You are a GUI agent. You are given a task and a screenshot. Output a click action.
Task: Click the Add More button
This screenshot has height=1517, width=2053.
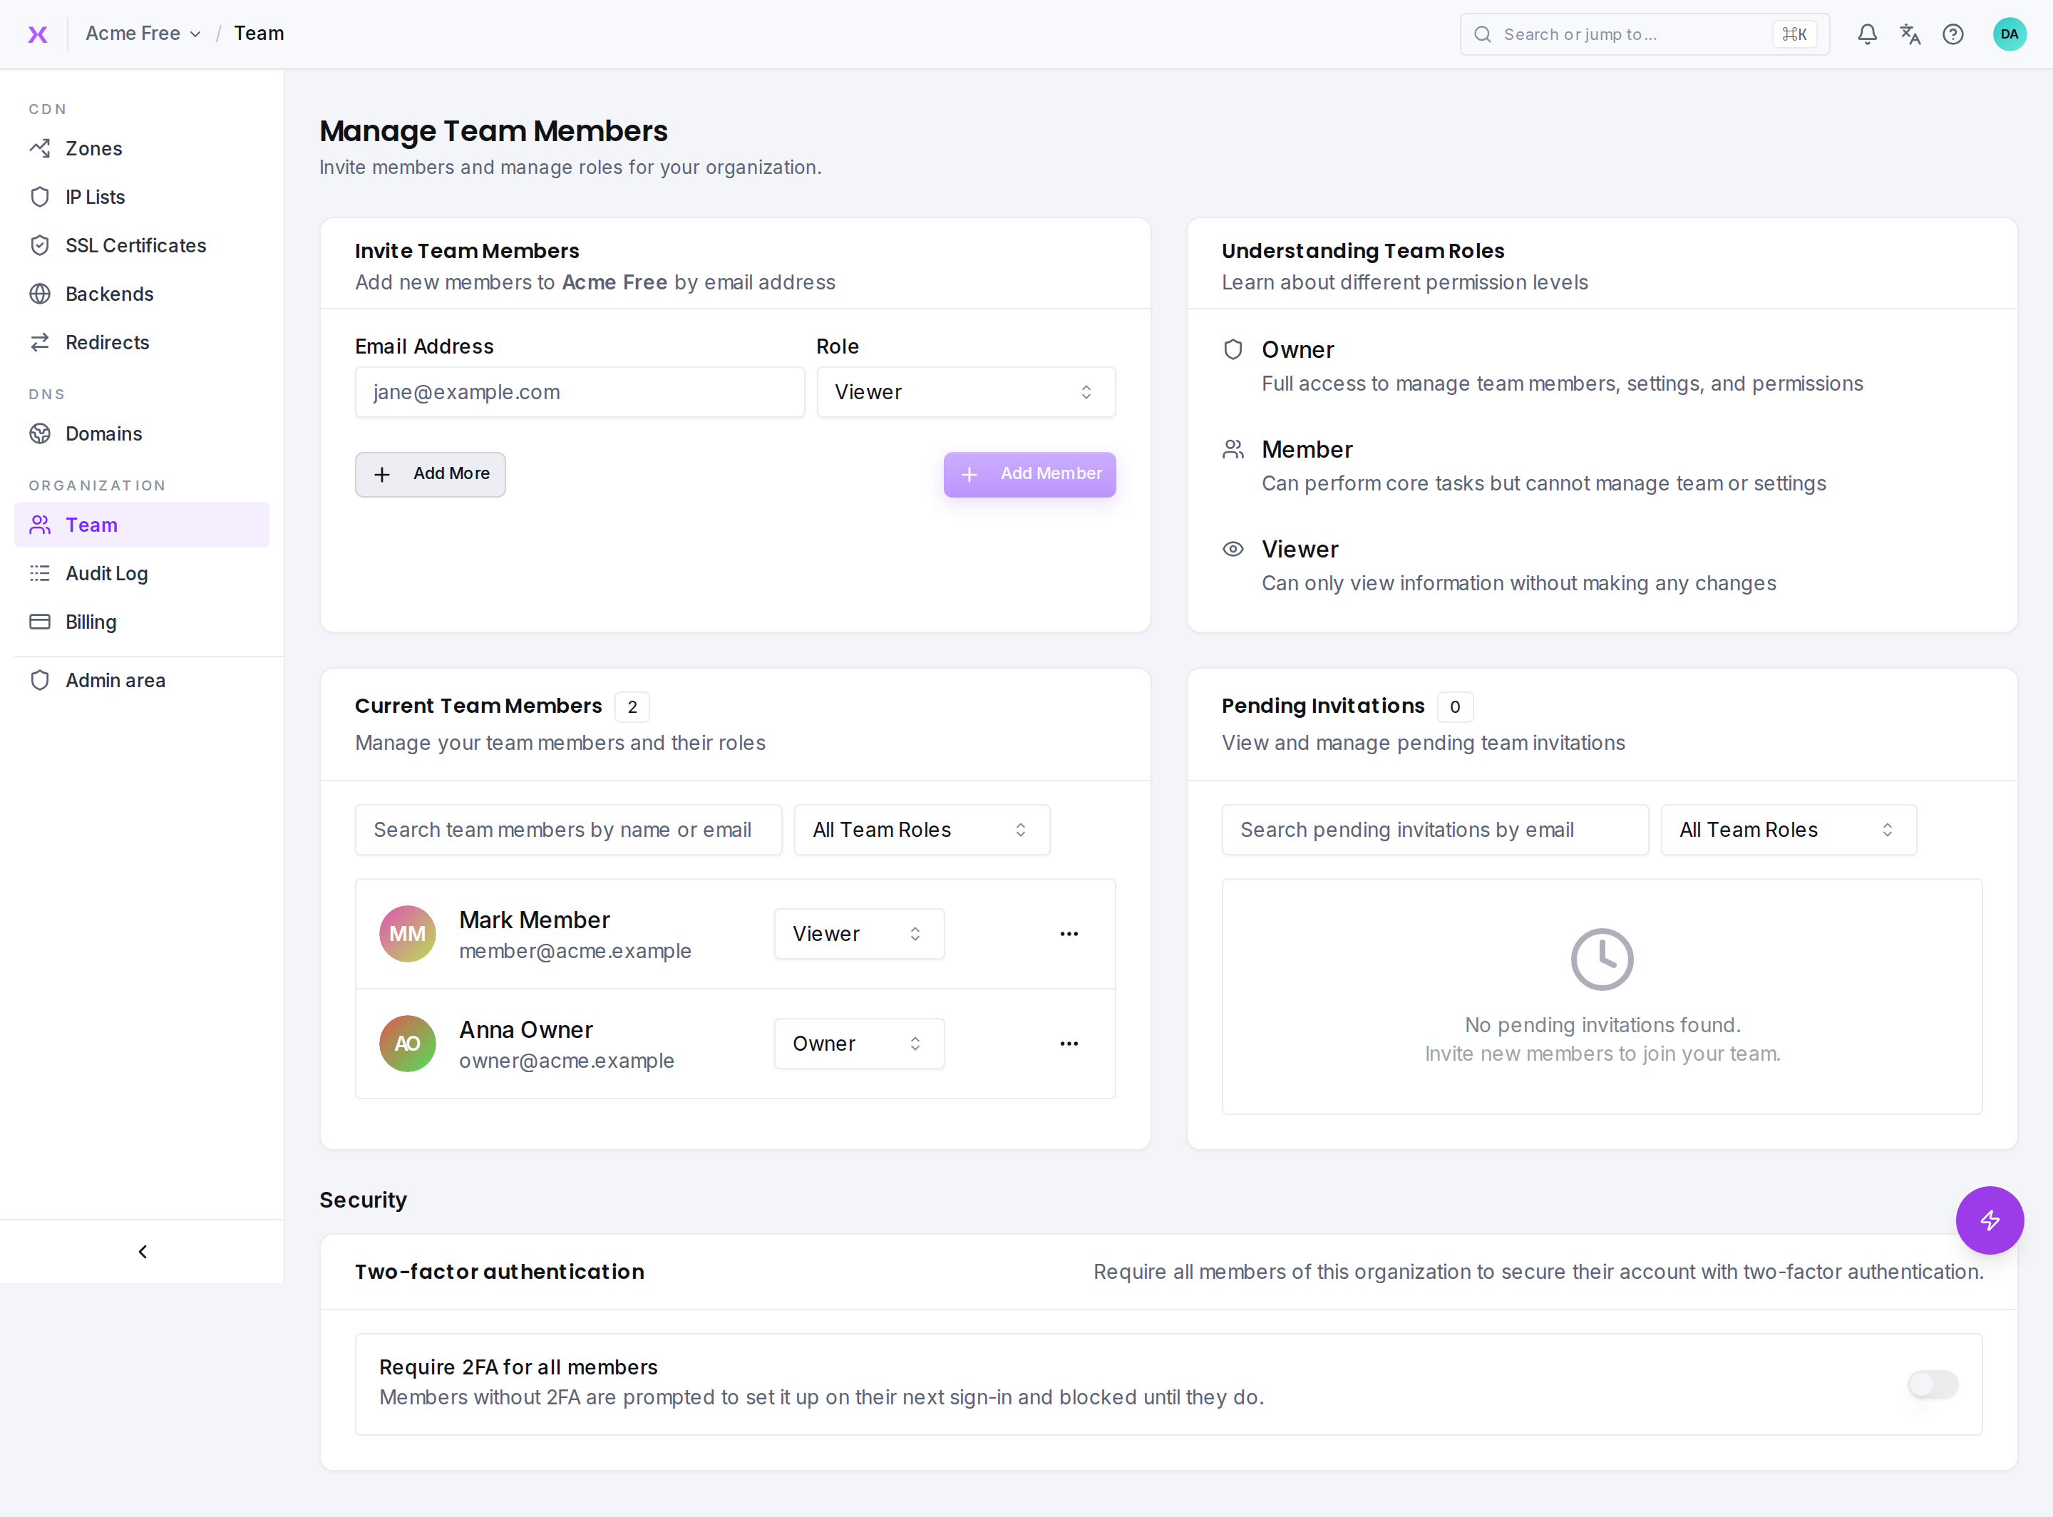pos(430,474)
